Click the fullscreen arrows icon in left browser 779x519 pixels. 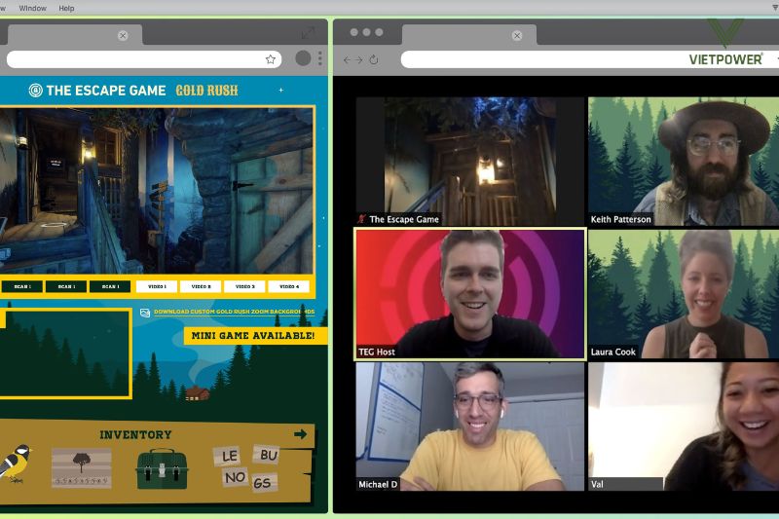pyautogui.click(x=308, y=33)
